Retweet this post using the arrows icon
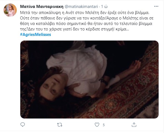This screenshot has width=166, height=133. point(60,125)
